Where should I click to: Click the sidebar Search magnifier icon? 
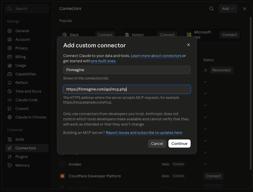tap(10, 9)
